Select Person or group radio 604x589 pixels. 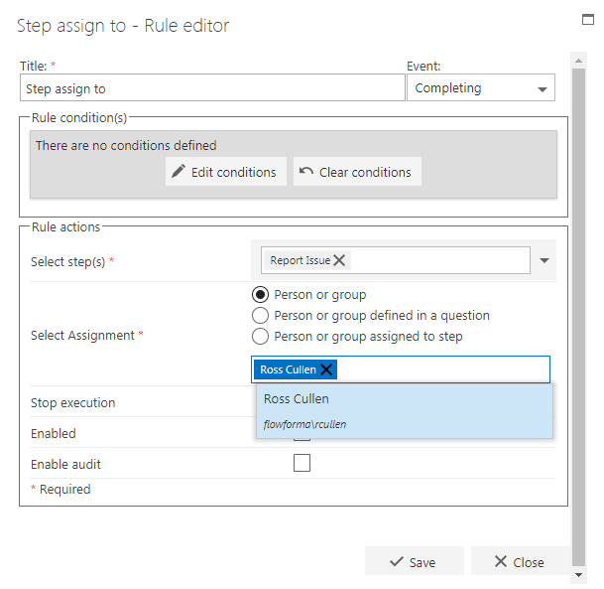(261, 295)
